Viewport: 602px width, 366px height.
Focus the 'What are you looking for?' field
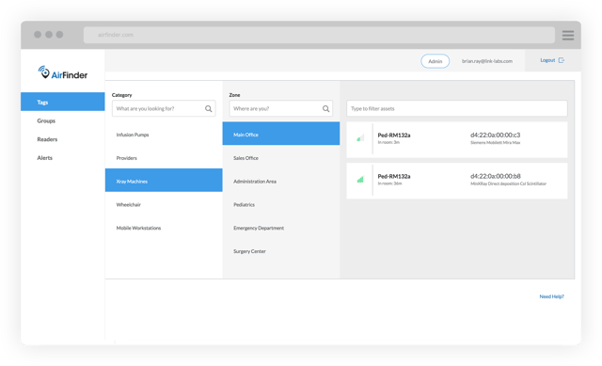pyautogui.click(x=164, y=109)
